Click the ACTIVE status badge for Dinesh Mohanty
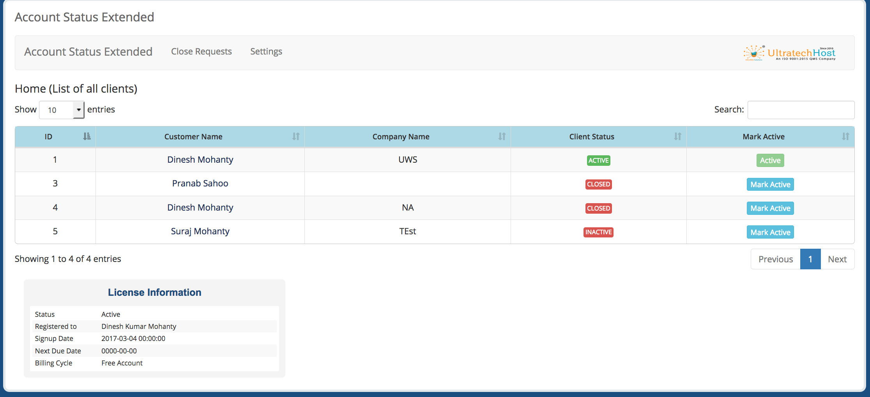This screenshot has height=397, width=870. (598, 160)
